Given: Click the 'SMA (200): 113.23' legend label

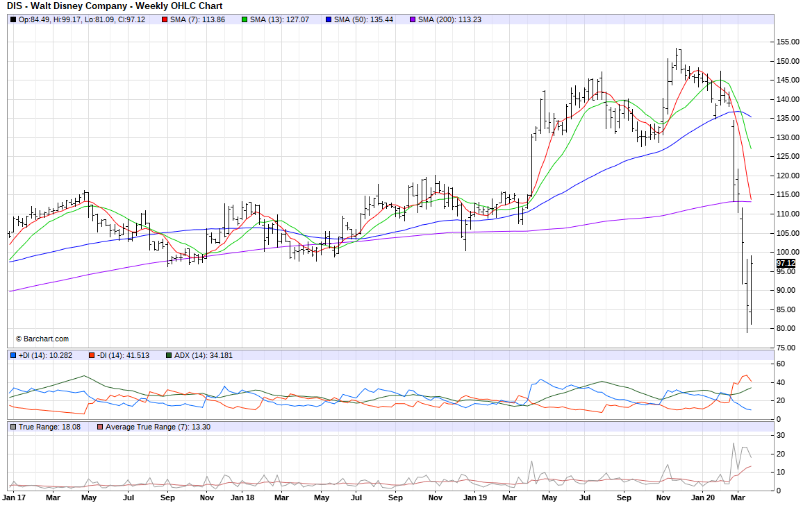Looking at the screenshot, I should click(449, 20).
